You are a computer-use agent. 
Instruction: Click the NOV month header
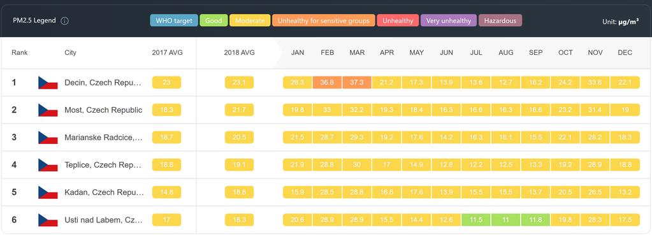click(x=595, y=53)
